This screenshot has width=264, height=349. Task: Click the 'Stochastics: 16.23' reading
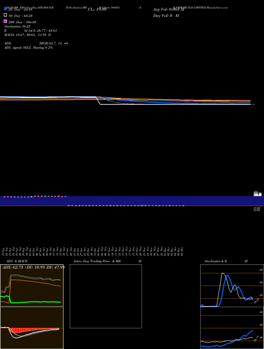pyautogui.click(x=17, y=26)
